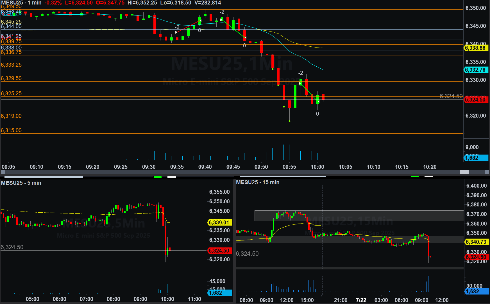Click the right arrow of the 1 min chart scrollbar
This screenshot has height=304, width=490.
tap(487, 172)
